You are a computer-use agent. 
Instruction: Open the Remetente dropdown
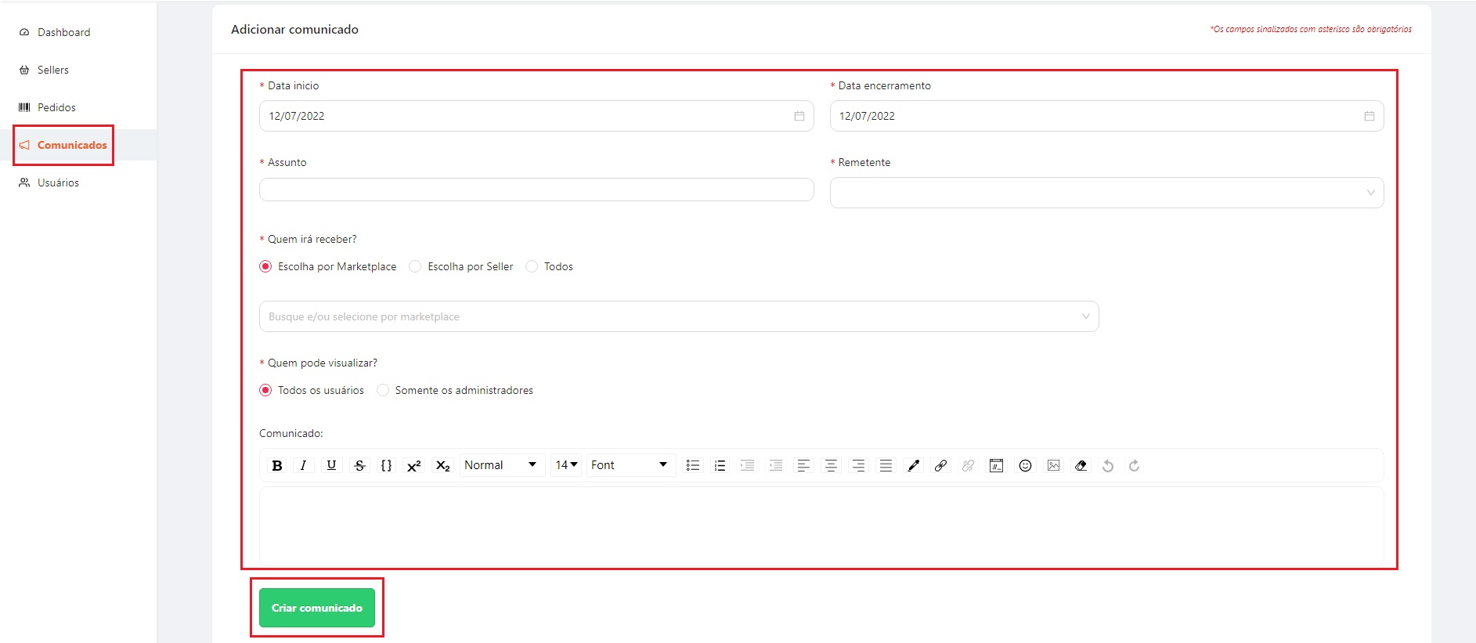point(1106,193)
